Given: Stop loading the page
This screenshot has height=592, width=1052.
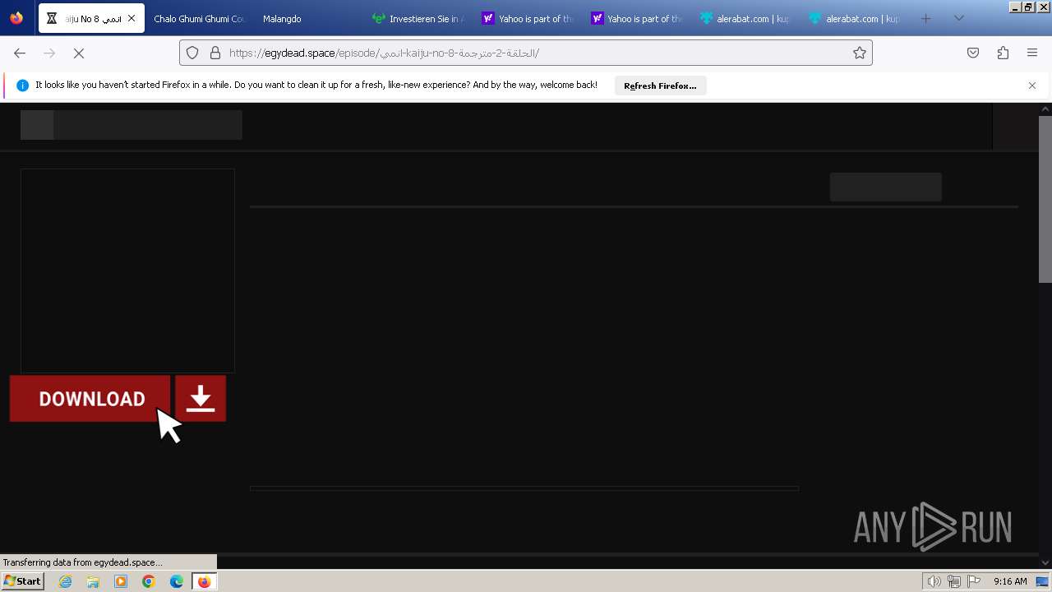Looking at the screenshot, I should (79, 53).
